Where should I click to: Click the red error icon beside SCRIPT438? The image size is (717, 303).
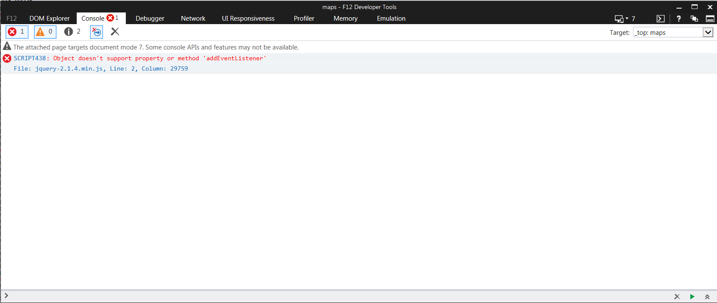(x=7, y=59)
